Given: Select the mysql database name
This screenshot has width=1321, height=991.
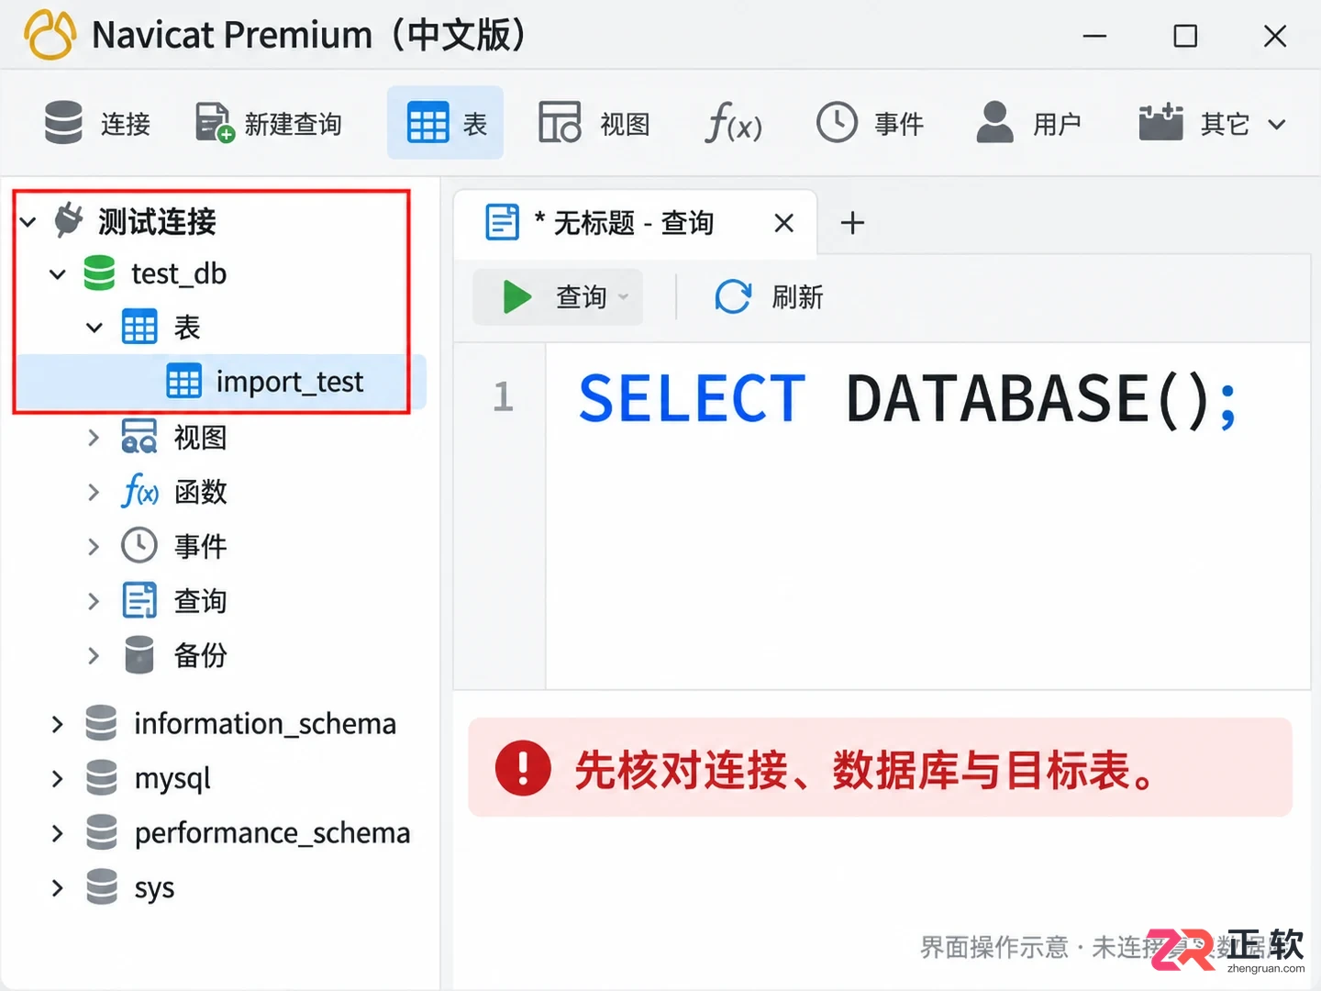Looking at the screenshot, I should tap(172, 779).
